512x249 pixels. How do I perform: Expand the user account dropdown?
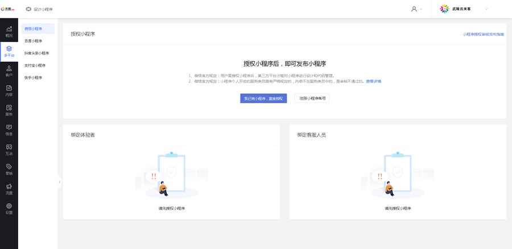pos(416,9)
